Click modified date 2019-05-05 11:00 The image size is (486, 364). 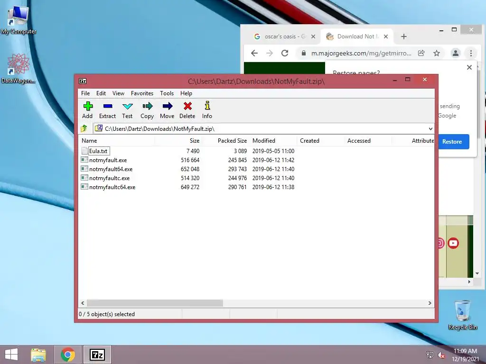click(x=273, y=151)
